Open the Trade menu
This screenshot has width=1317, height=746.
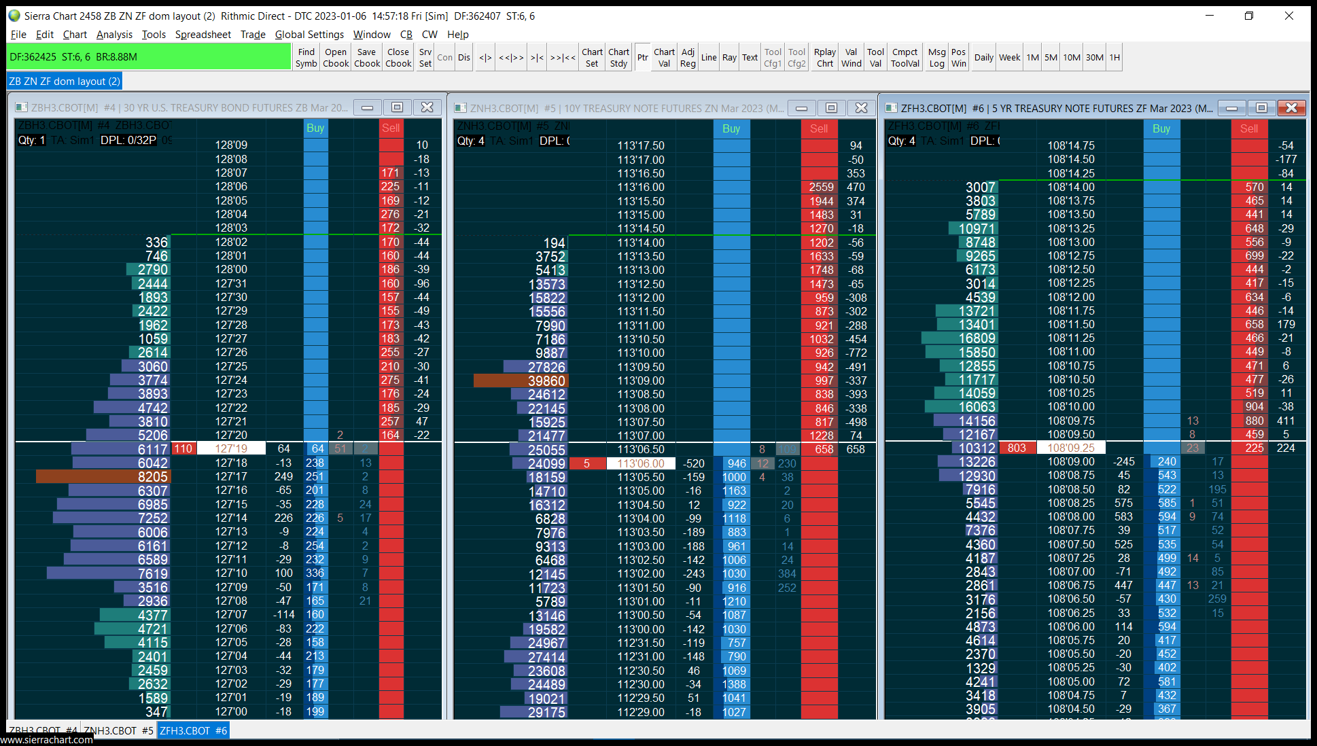[x=253, y=35]
